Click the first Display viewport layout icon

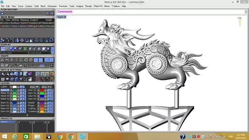coord(3,49)
